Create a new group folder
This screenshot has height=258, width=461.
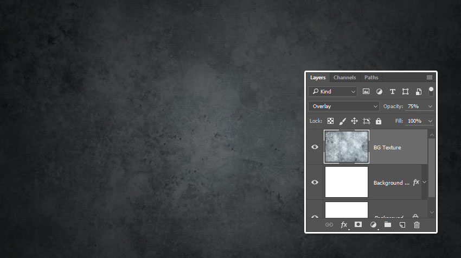click(388, 225)
